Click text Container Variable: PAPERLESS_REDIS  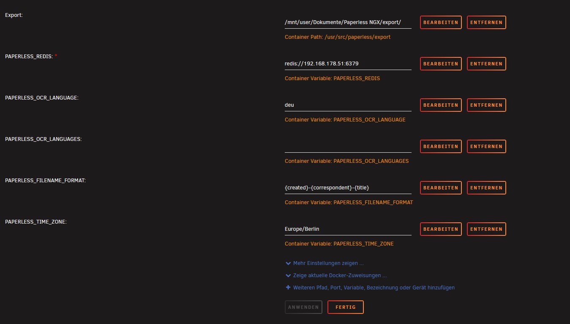coord(332,78)
